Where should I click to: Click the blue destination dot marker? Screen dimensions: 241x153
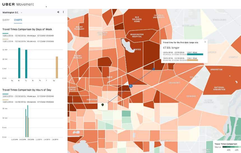coord(153,69)
